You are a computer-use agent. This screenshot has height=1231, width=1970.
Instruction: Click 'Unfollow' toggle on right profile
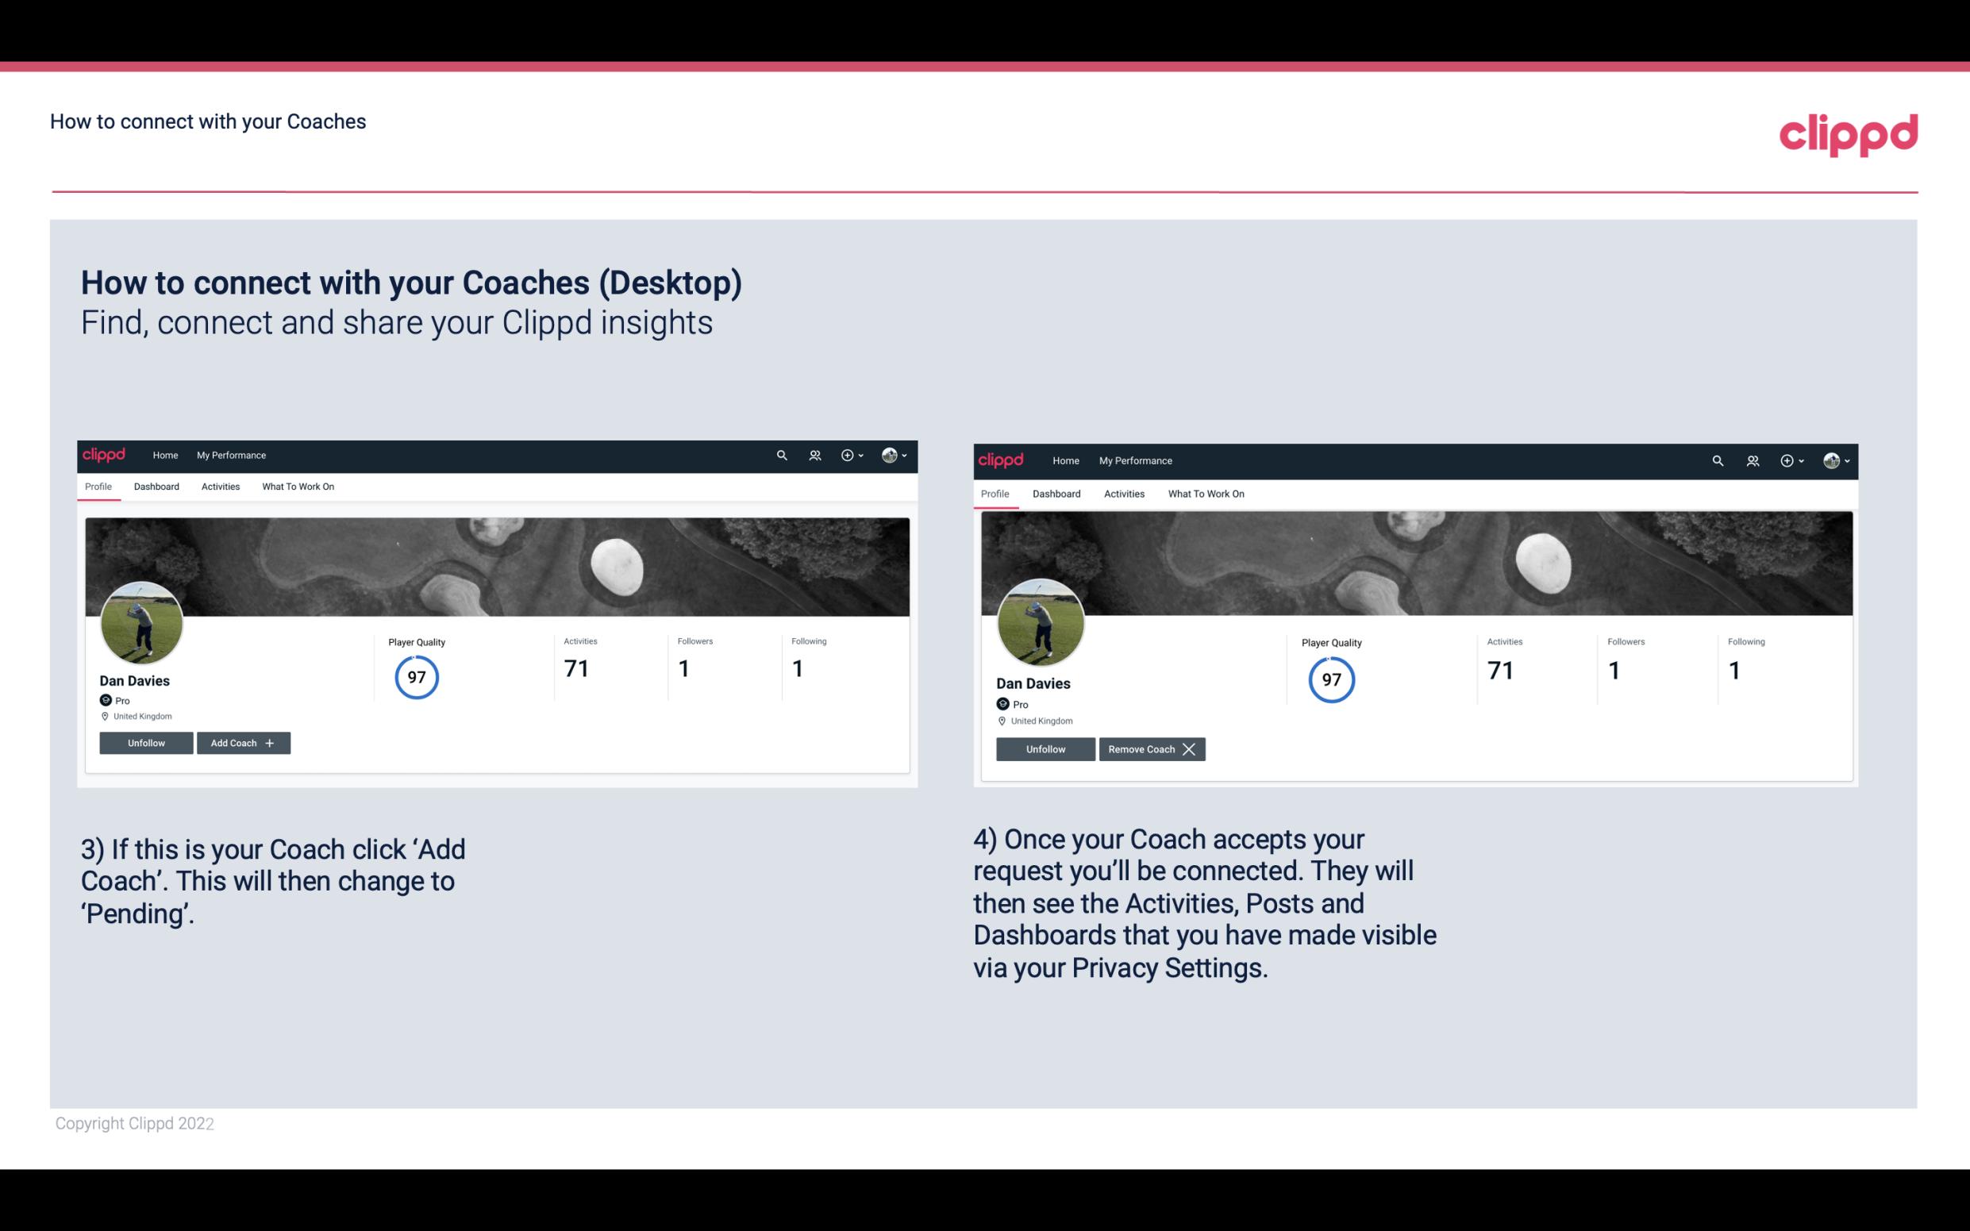(1044, 748)
